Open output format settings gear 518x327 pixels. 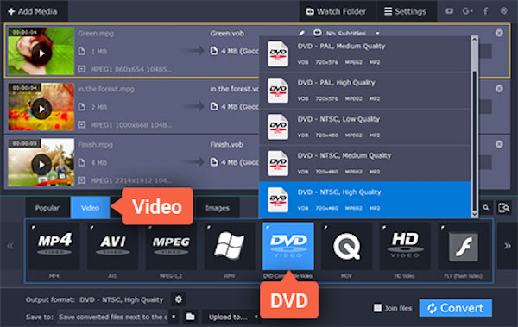(179, 299)
